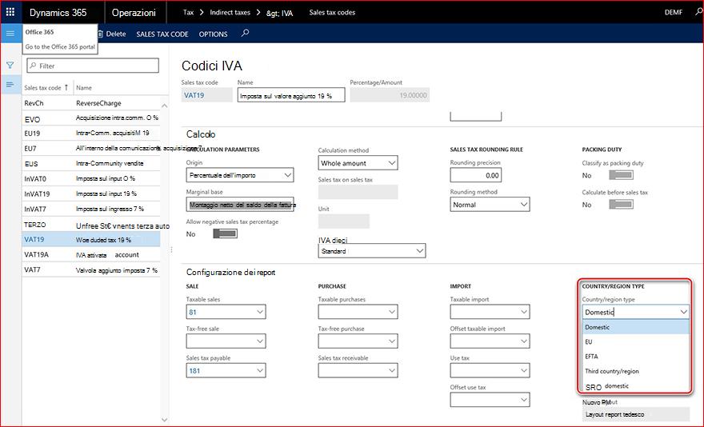Select EU option in dropdown list
The image size is (704, 427).
(635, 341)
